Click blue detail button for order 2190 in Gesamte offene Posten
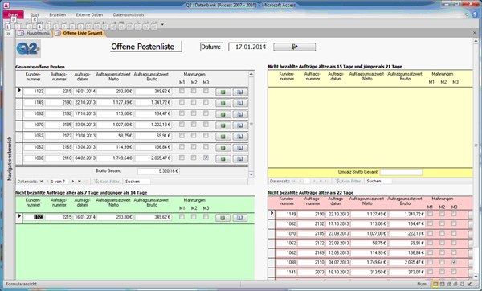The image size is (482, 291). pyautogui.click(x=240, y=103)
